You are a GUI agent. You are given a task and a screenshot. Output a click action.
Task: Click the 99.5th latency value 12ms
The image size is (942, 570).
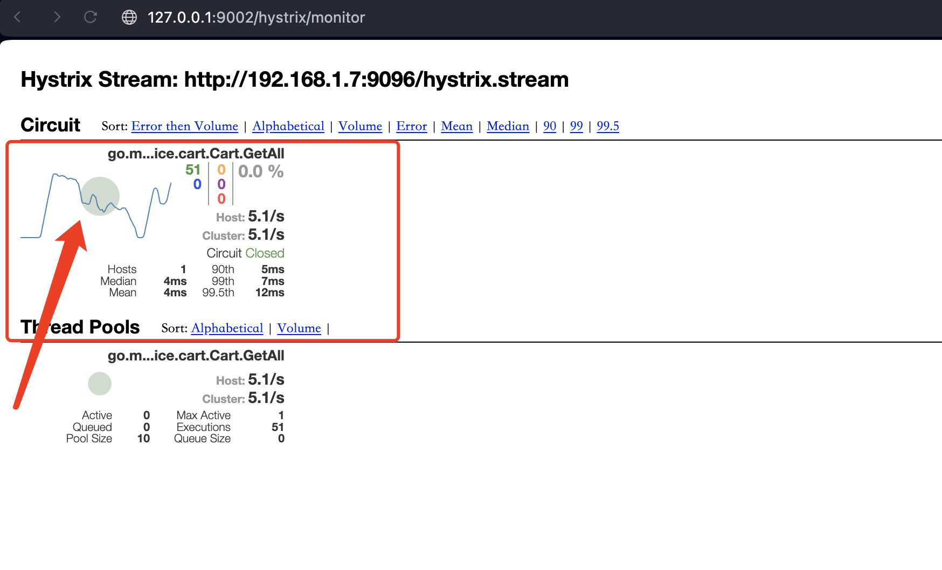[270, 293]
